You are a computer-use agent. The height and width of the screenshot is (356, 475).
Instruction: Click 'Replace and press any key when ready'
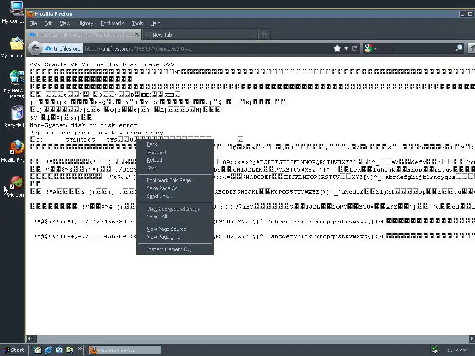96,133
